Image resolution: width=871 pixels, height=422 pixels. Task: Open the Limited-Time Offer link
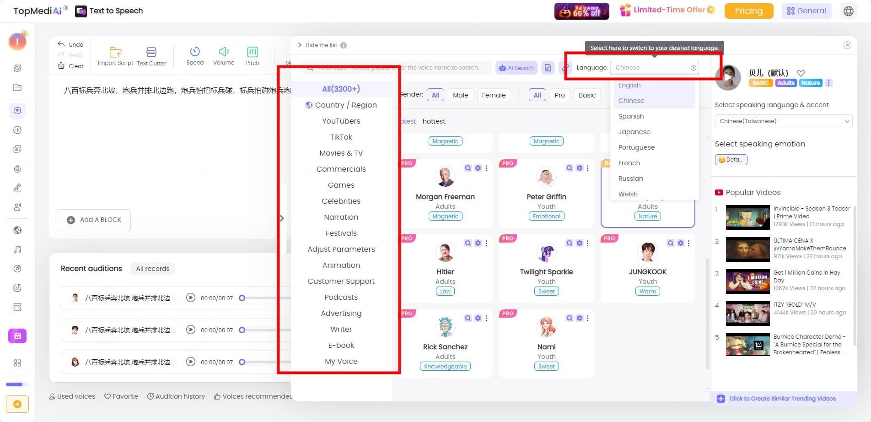[x=667, y=10]
